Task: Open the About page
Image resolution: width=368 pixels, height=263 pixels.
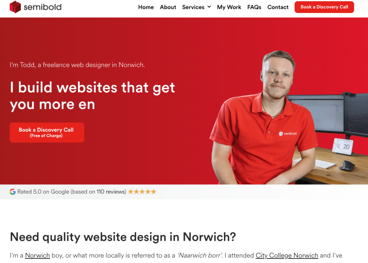Action: point(168,7)
